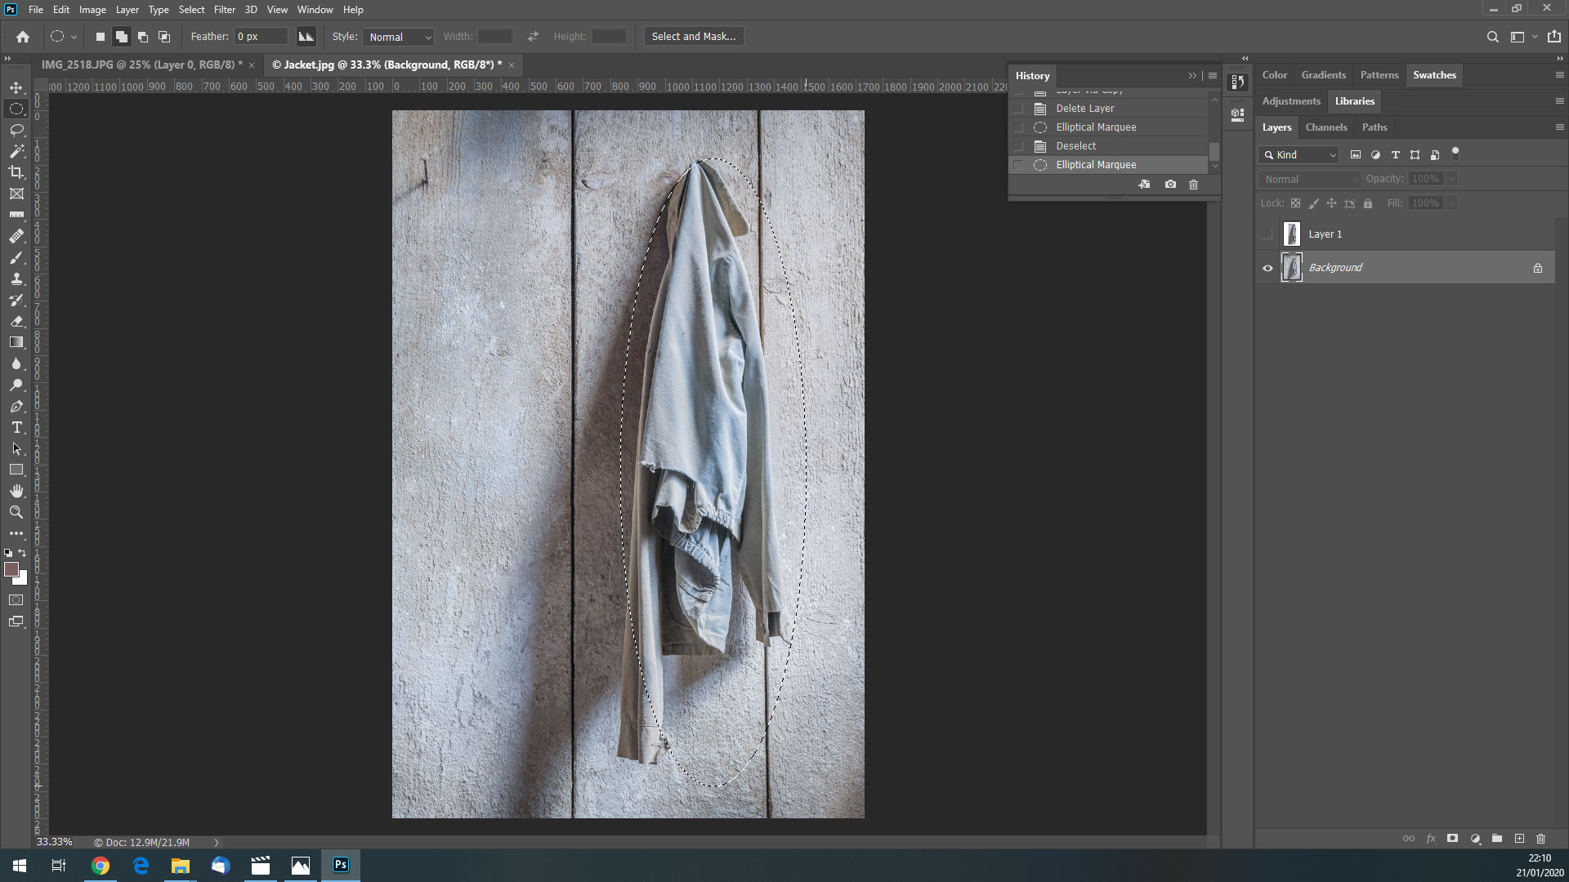The image size is (1569, 882).
Task: Hide the Background layer
Action: tap(1267, 267)
